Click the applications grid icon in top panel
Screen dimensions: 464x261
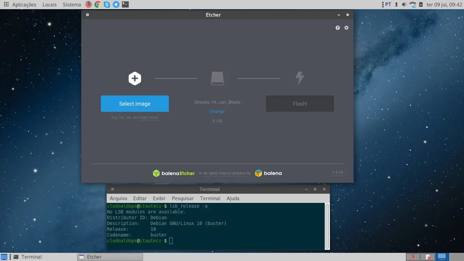6,4
